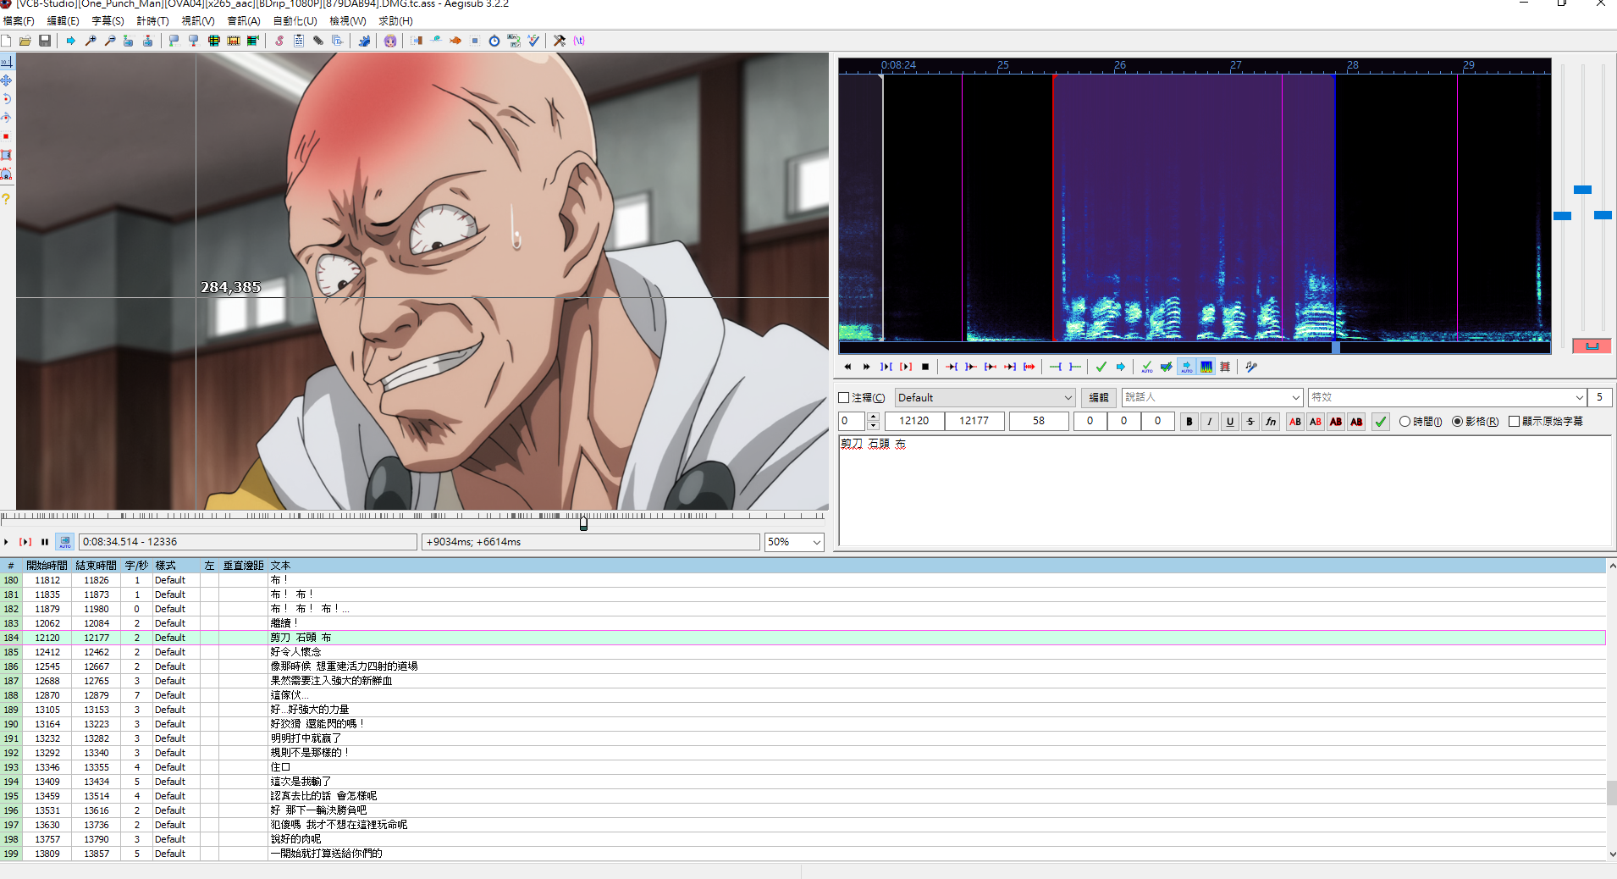
Task: Apply italic with the I button
Action: (1210, 422)
